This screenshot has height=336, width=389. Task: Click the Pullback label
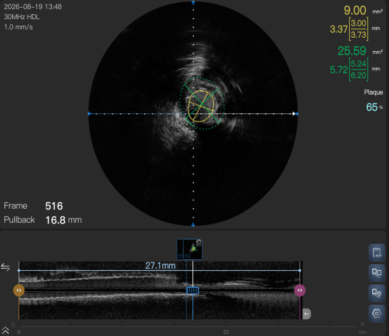point(19,220)
